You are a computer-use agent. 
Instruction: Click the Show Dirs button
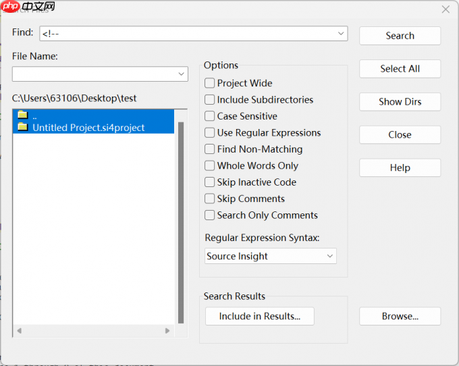(x=400, y=102)
